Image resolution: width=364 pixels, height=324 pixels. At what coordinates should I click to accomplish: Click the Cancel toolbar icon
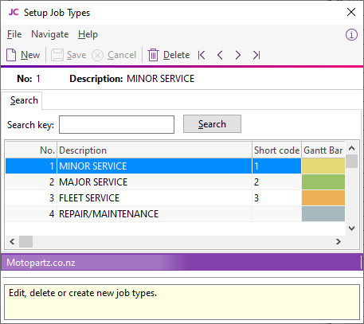[x=97, y=55]
